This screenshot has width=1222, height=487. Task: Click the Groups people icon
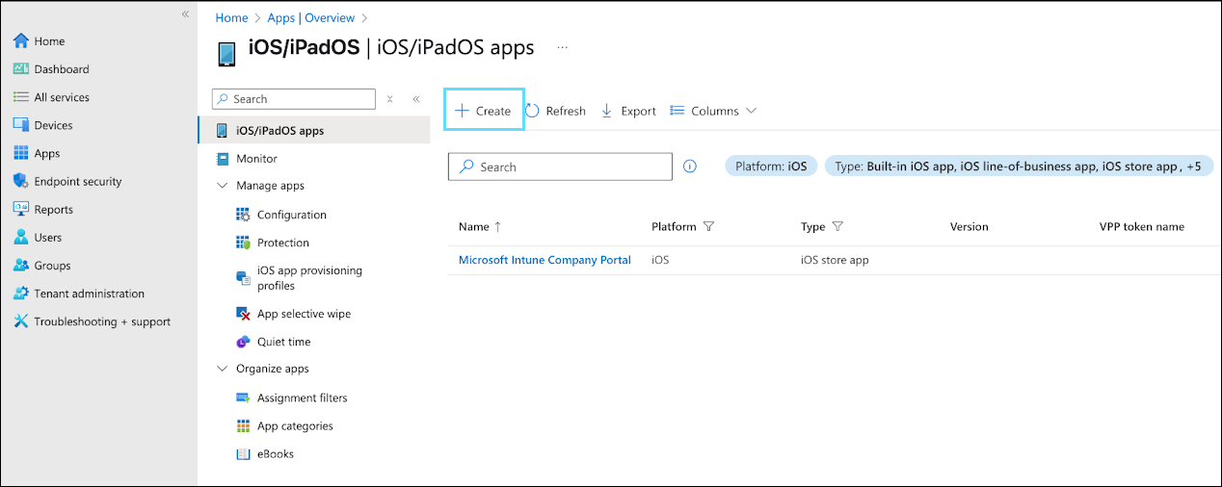[21, 265]
